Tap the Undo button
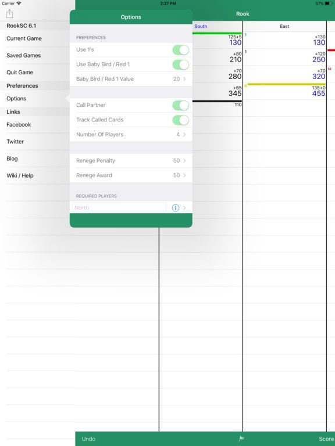This screenshot has height=446, width=335. [88, 438]
